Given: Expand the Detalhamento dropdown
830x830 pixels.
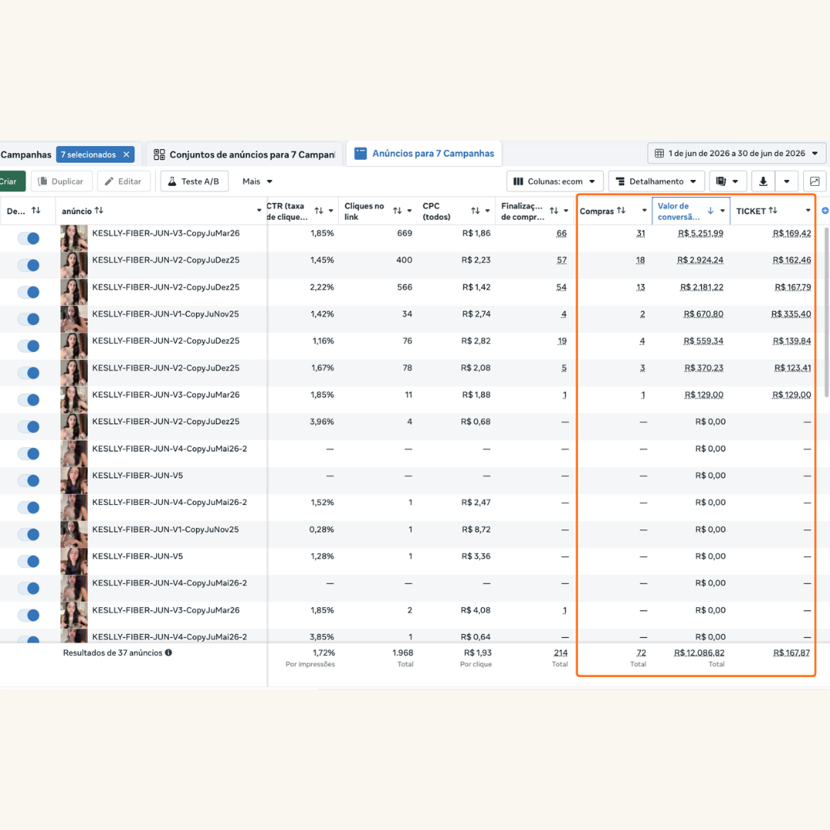Looking at the screenshot, I should [656, 181].
